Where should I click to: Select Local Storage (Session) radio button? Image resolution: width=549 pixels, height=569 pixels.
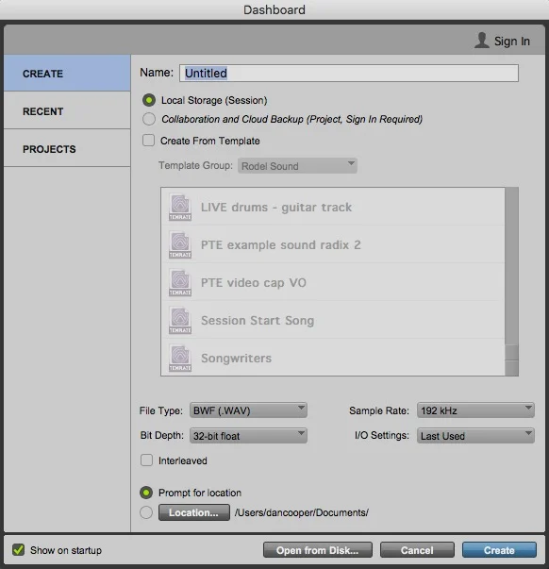coord(149,100)
